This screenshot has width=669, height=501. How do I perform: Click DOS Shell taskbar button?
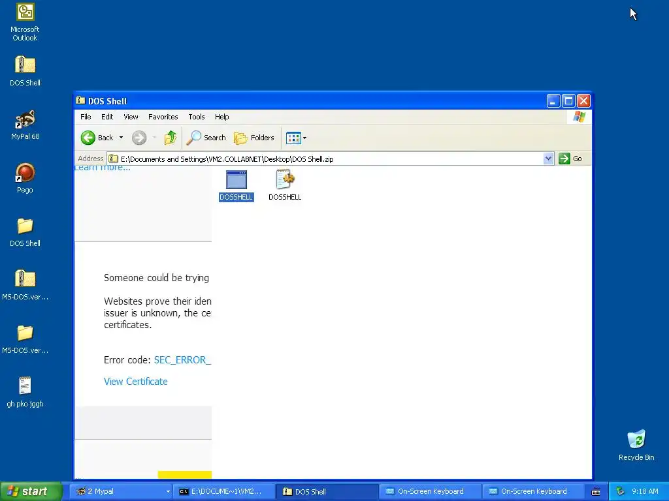[327, 491]
